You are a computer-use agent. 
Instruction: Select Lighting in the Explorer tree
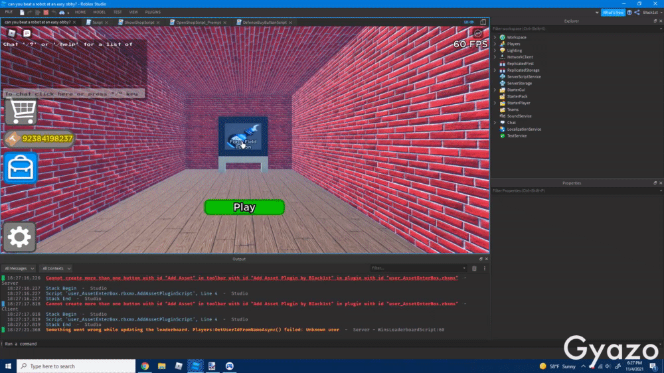514,50
